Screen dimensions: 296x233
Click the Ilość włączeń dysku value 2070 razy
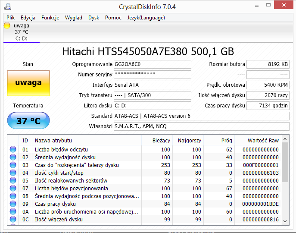(268, 95)
